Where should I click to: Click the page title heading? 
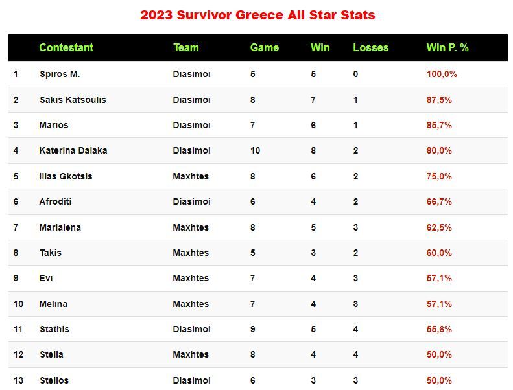tap(257, 15)
